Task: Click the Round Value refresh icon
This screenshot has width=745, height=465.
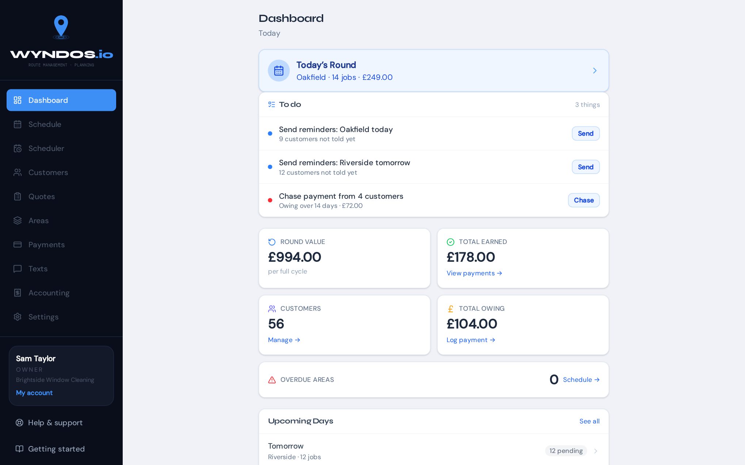Action: tap(272, 242)
